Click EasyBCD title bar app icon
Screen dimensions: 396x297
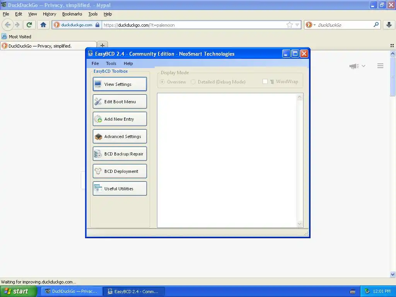coord(90,53)
